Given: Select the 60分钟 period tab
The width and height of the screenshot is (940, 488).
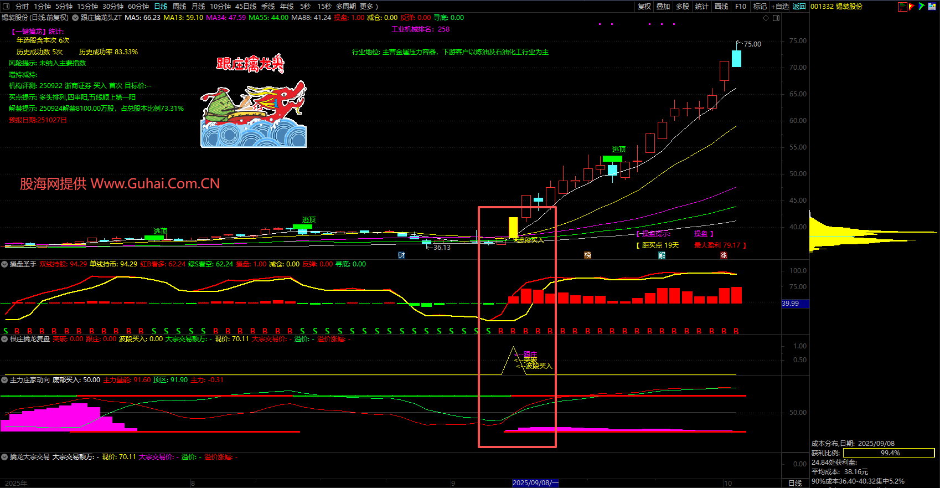Looking at the screenshot, I should pyautogui.click(x=138, y=7).
